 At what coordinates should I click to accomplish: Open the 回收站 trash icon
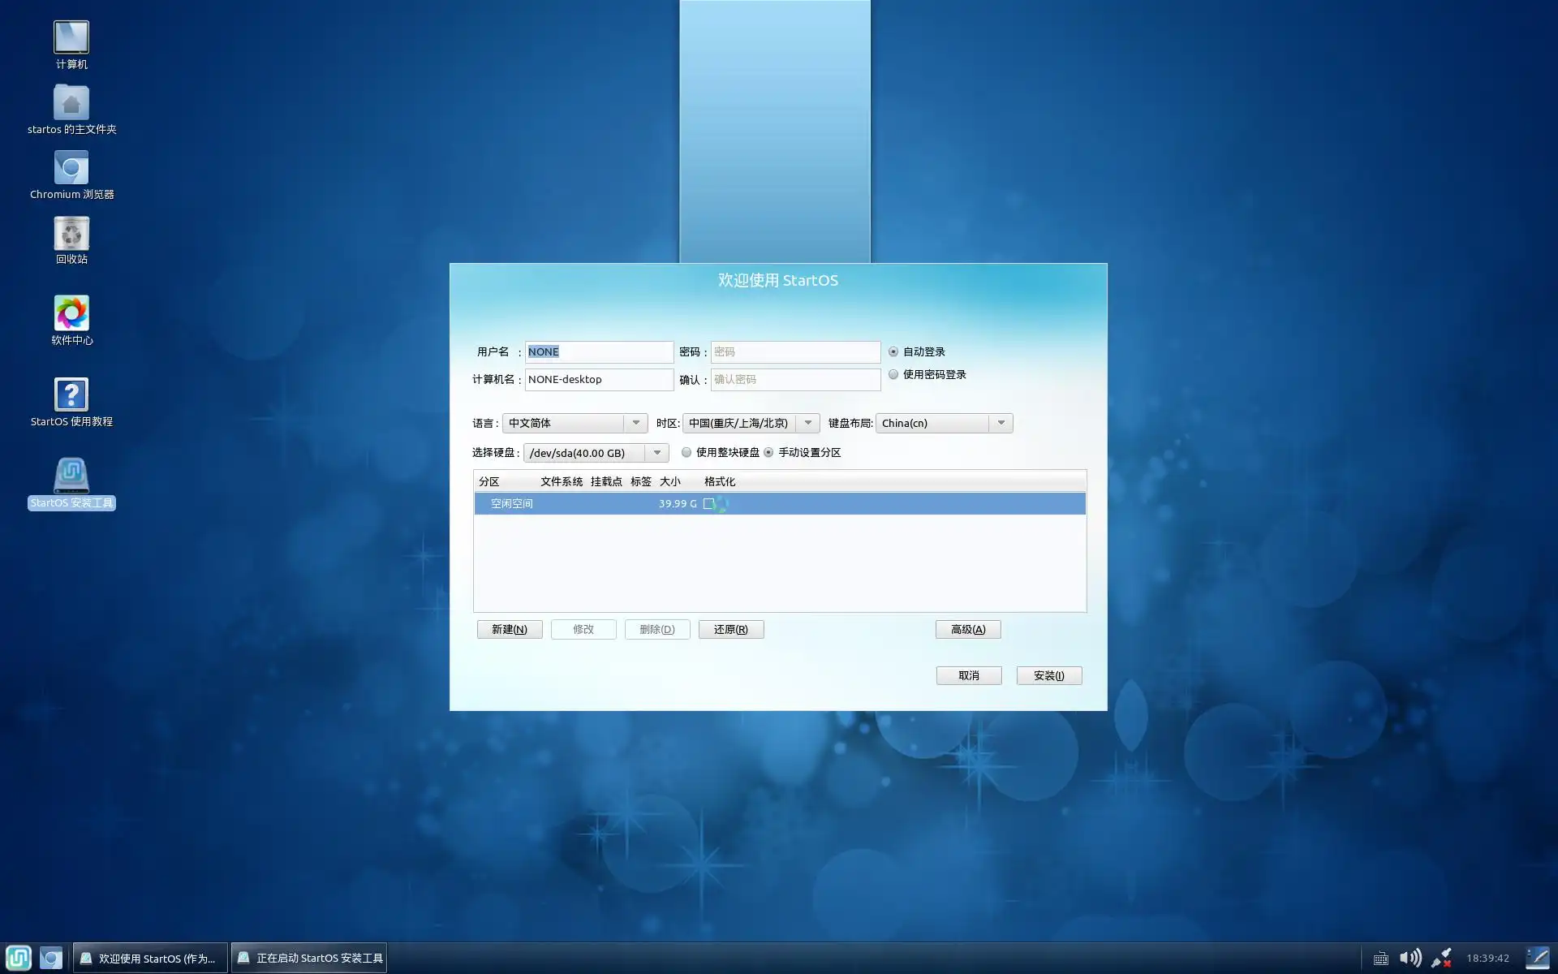(71, 234)
